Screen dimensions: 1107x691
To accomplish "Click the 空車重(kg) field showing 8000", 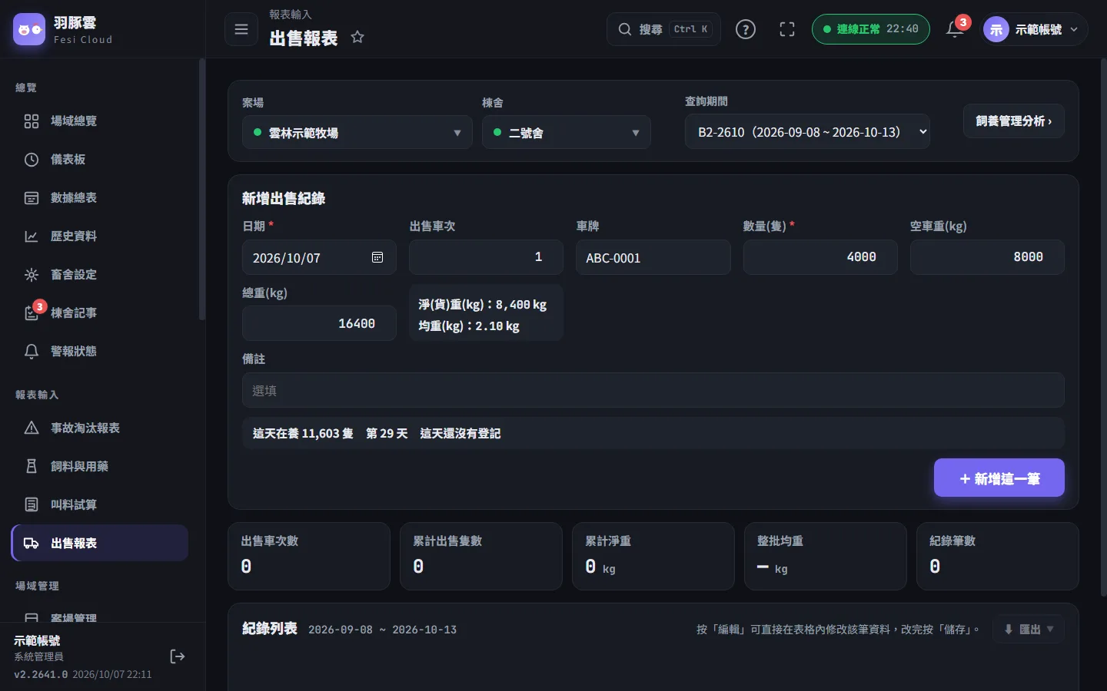I will point(987,256).
